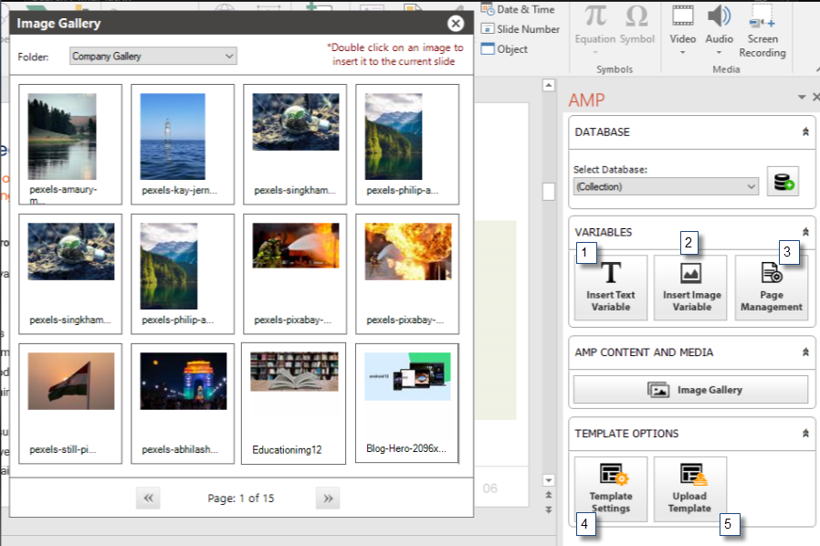Close the Image Gallery dialog
This screenshot has height=546, width=820.
[x=456, y=23]
